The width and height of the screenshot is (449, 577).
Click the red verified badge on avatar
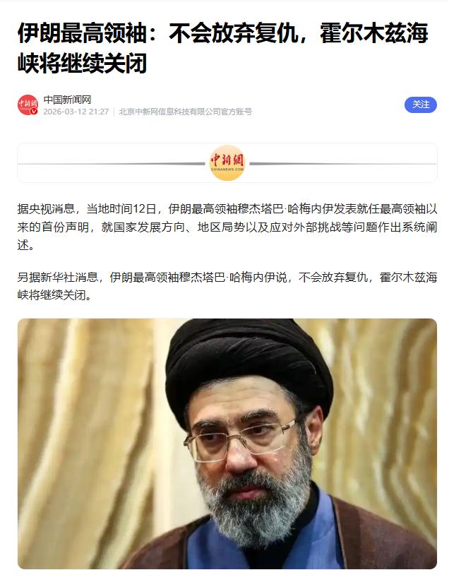(x=34, y=111)
